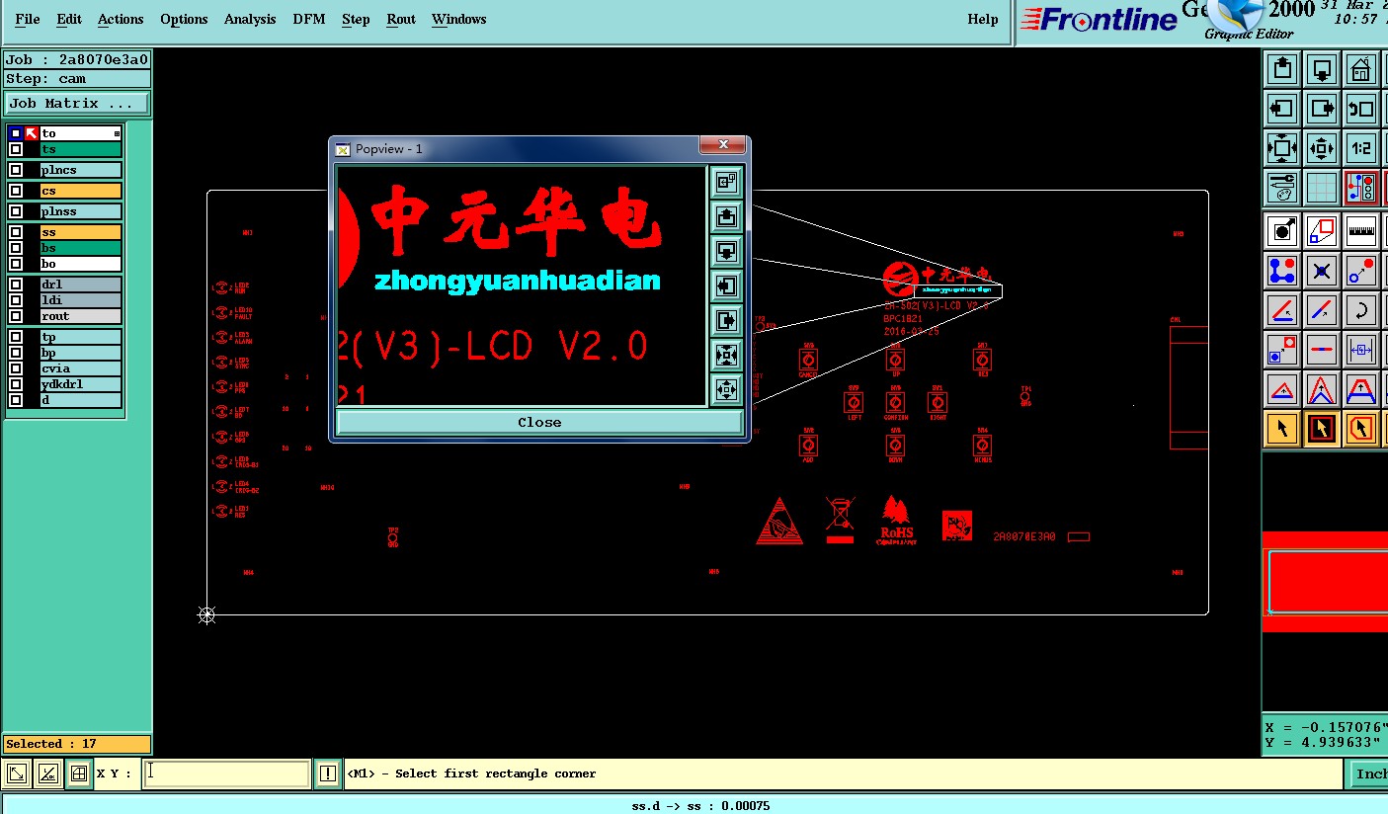
Task: Pan up in the Popview window
Action: [726, 216]
